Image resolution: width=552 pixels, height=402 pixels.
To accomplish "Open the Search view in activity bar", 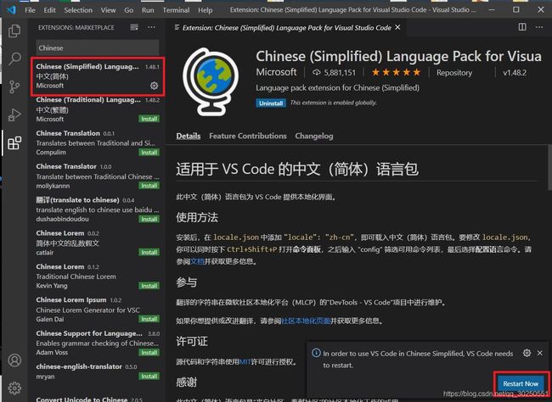I will (14, 59).
